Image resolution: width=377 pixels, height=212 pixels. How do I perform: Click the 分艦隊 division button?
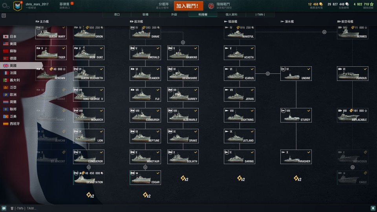pyautogui.click(x=163, y=6)
